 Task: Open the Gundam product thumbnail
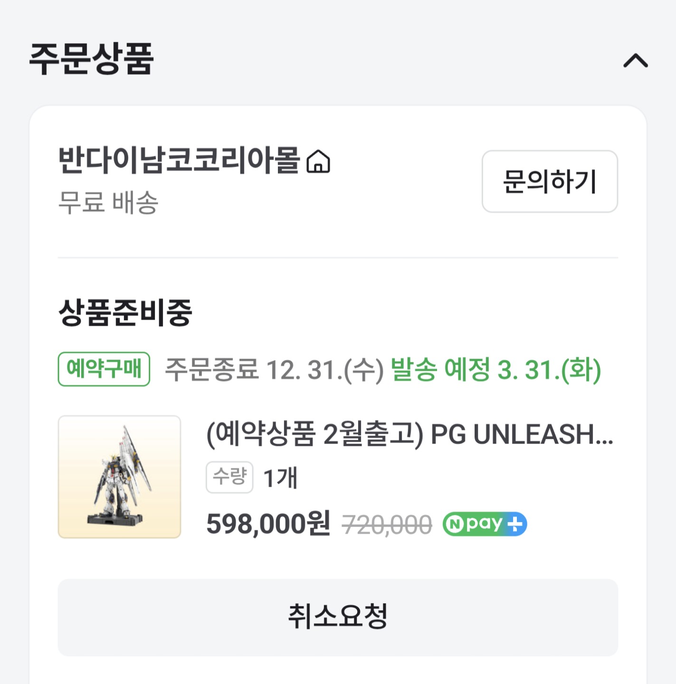[119, 477]
